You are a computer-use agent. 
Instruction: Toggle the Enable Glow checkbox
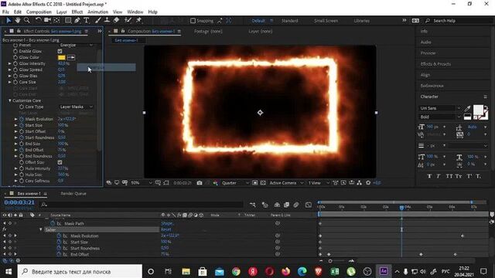pyautogui.click(x=60, y=51)
